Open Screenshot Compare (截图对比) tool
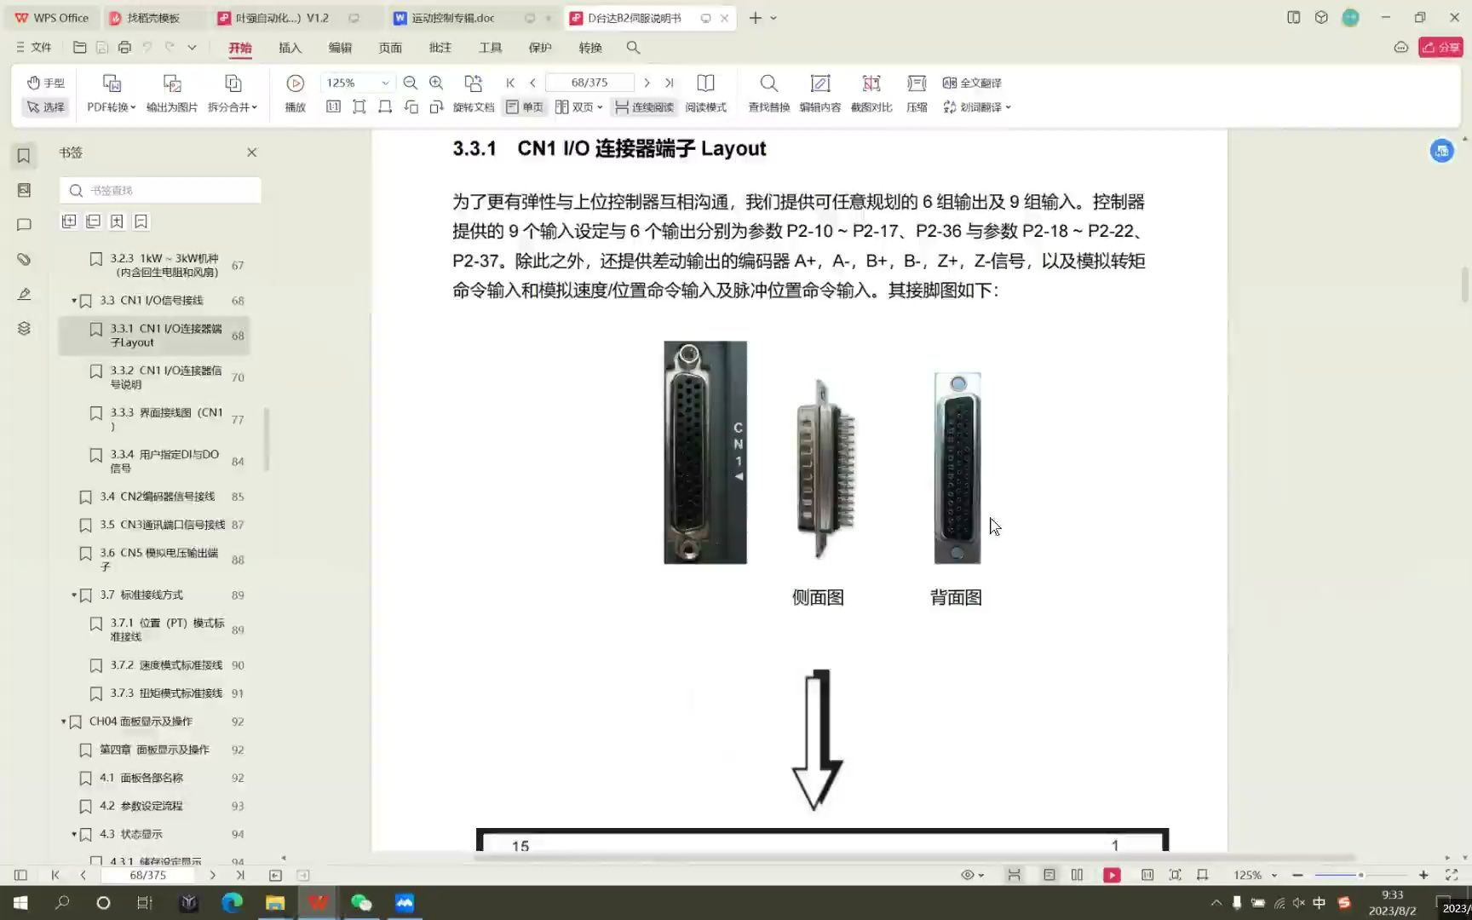This screenshot has height=920, width=1472. pos(871,92)
